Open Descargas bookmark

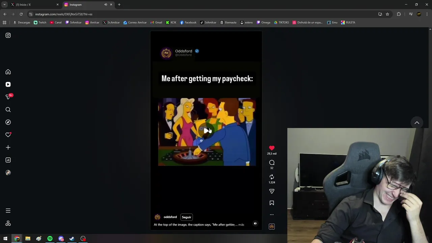click(22, 23)
